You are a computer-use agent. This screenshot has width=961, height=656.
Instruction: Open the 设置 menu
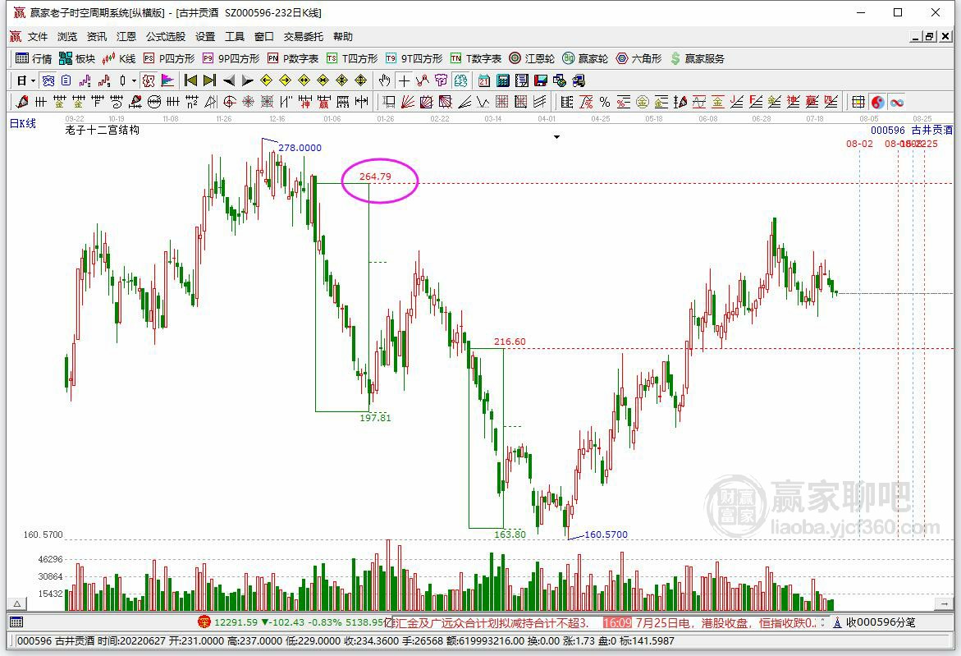point(204,37)
